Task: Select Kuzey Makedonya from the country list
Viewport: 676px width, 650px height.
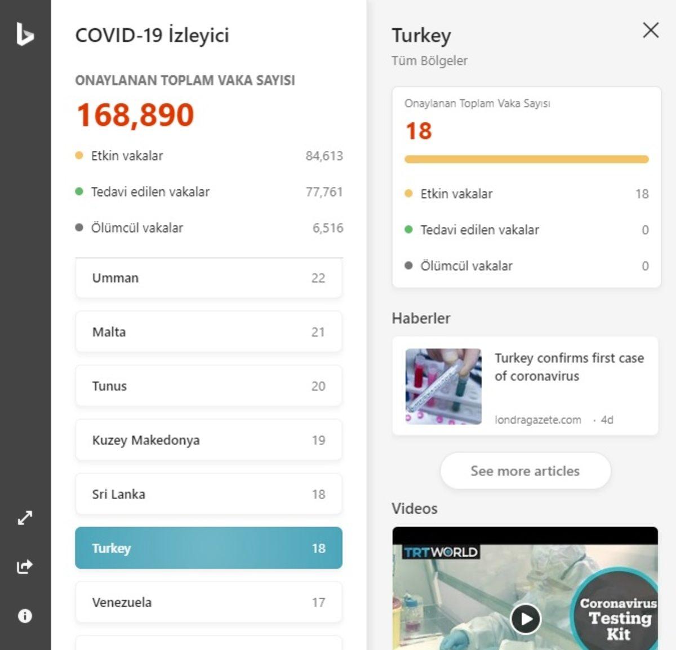Action: click(x=208, y=440)
